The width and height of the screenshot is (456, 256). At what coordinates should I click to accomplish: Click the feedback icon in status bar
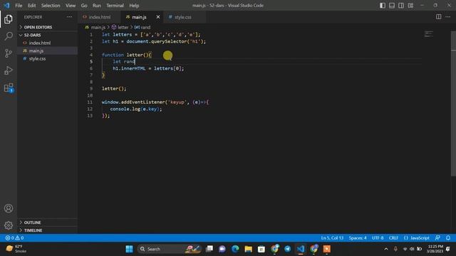click(437, 238)
